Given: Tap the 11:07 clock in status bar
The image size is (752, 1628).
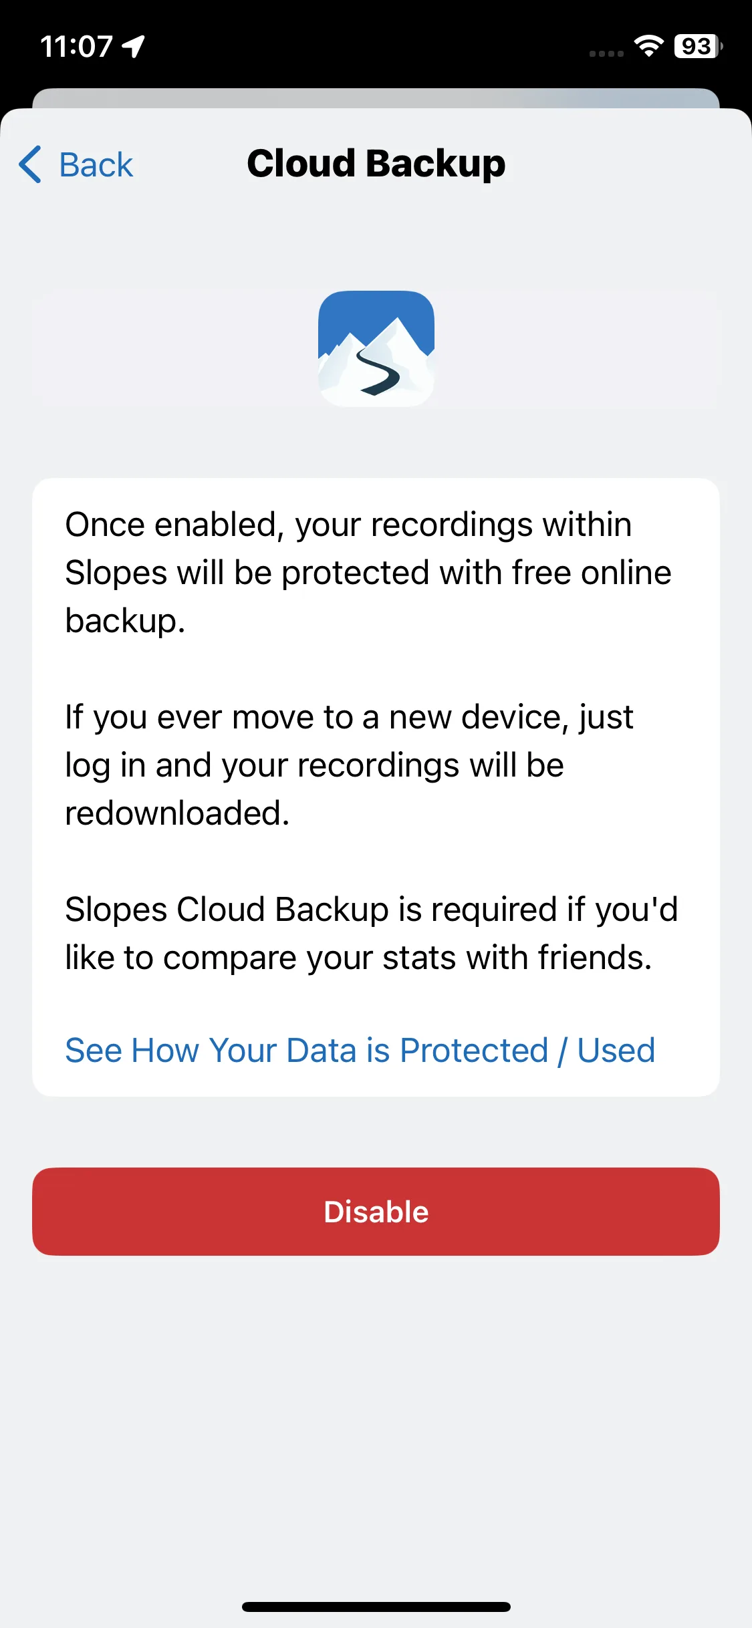Looking at the screenshot, I should tap(76, 47).
